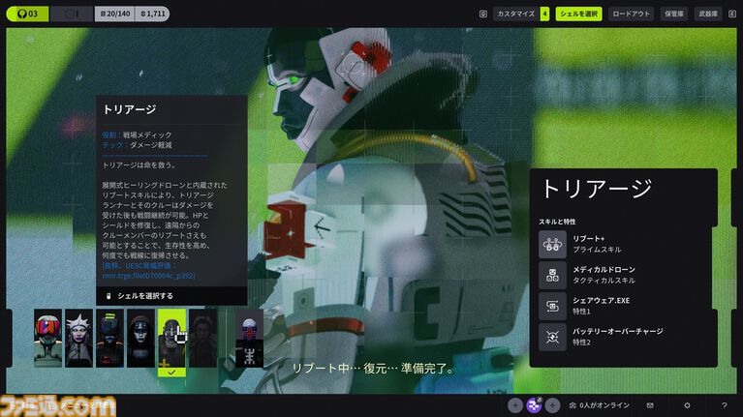Open the mail envelope icon
743x417 pixels.
(x=650, y=405)
